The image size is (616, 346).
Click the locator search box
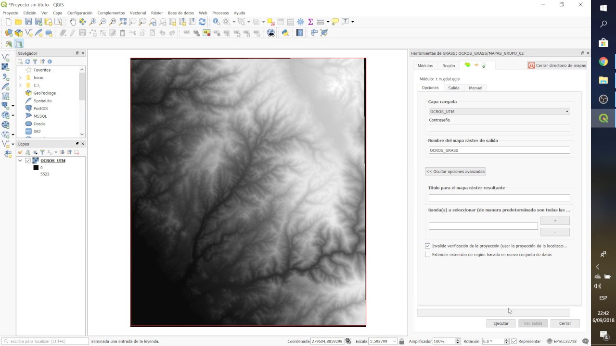(45, 341)
